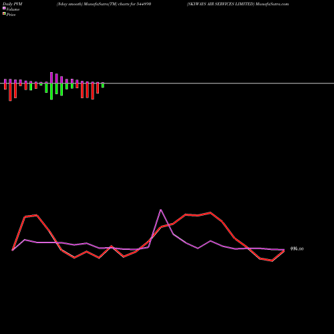The height and width of the screenshot is (334, 334).
Task: Click the 3day smooth MunafaSutra chart caption
Action: (104, 4)
